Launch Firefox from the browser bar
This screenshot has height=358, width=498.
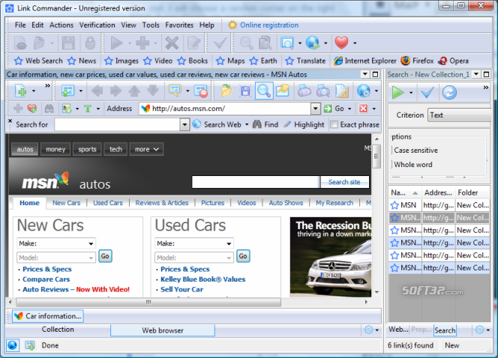click(x=417, y=61)
